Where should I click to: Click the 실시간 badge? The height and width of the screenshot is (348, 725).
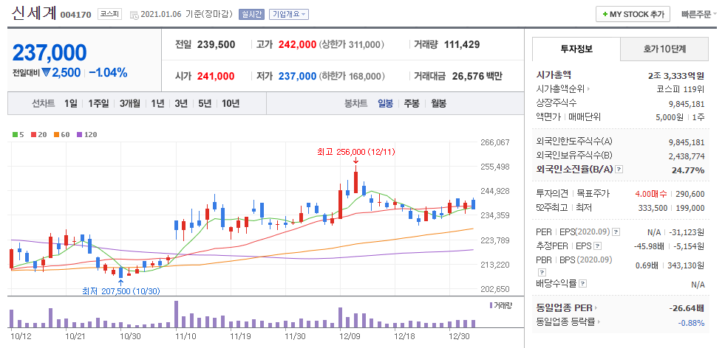point(251,14)
